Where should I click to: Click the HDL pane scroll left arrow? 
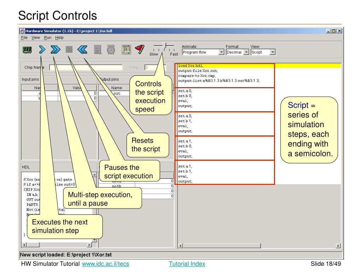[x=24, y=245]
